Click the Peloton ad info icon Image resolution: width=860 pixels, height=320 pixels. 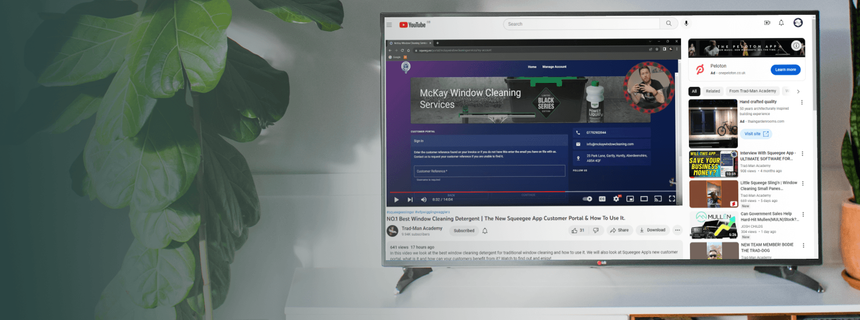click(796, 45)
